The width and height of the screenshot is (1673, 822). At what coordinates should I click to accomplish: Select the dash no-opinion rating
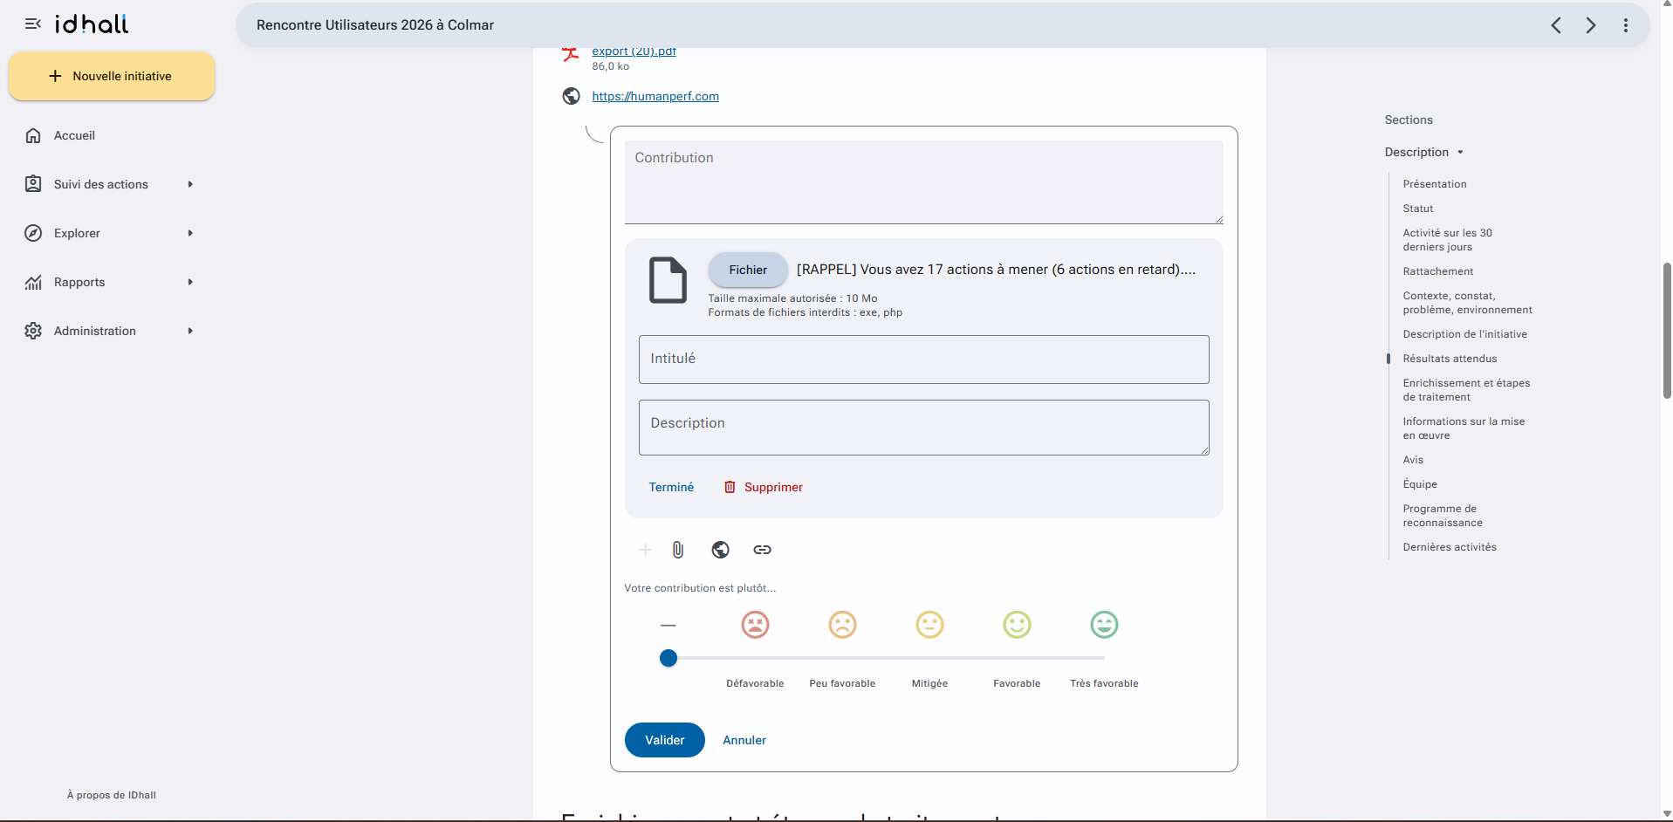tap(668, 625)
